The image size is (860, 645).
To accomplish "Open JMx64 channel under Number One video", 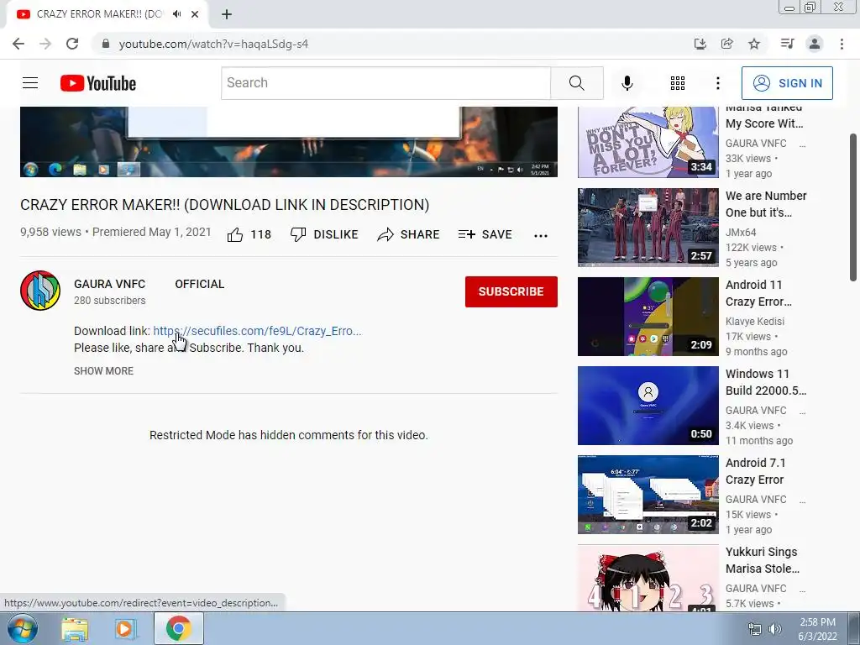I will pos(741,232).
